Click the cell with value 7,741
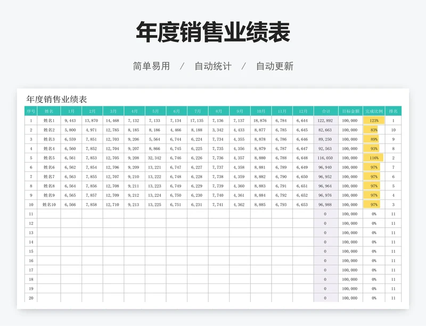 click(218, 204)
